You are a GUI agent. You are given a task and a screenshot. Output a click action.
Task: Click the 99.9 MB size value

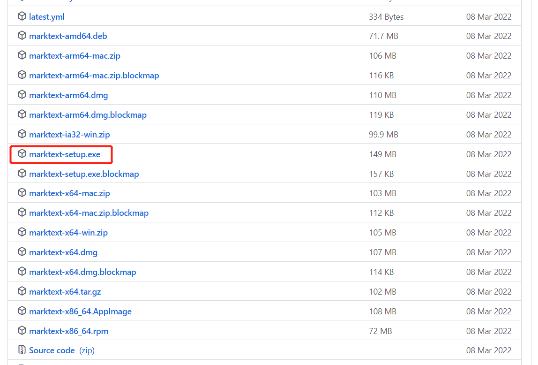383,135
